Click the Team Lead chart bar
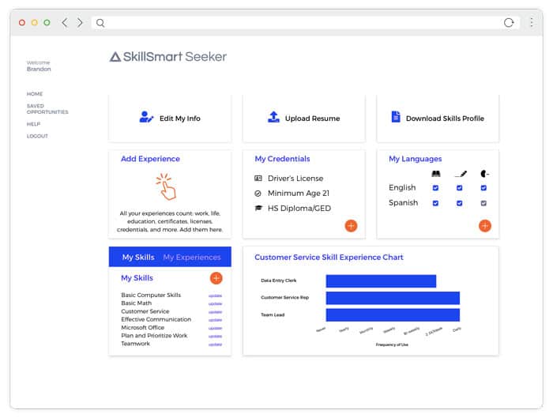The image size is (553, 418). tap(393, 315)
